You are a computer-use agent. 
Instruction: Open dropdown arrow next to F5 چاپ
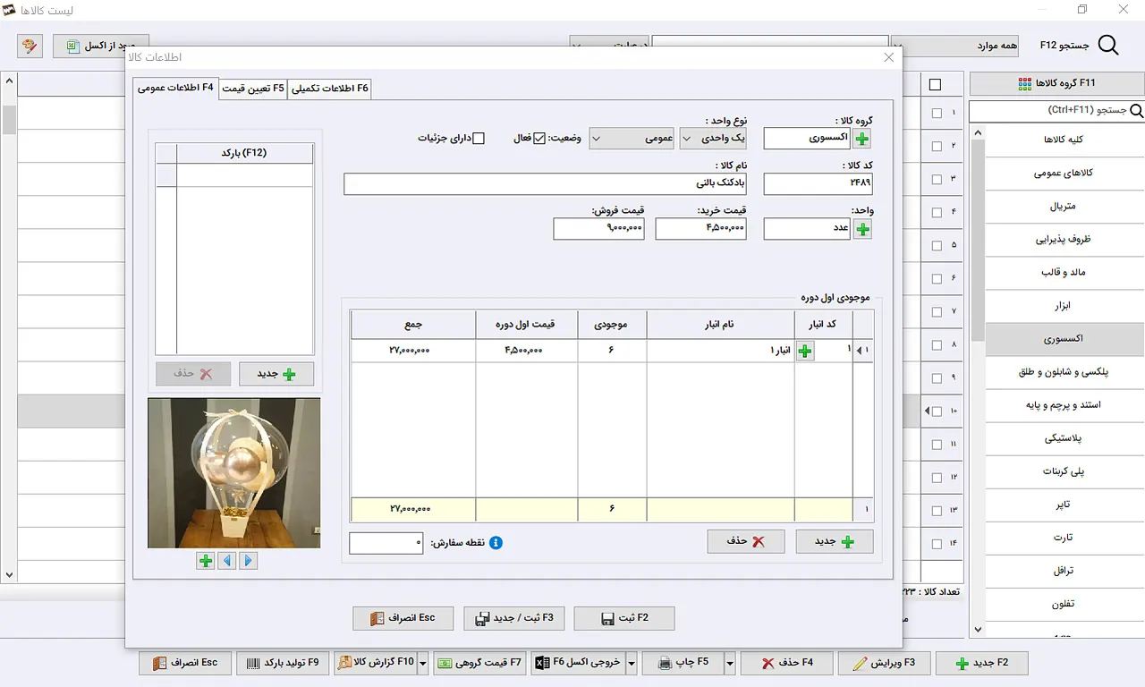[730, 663]
